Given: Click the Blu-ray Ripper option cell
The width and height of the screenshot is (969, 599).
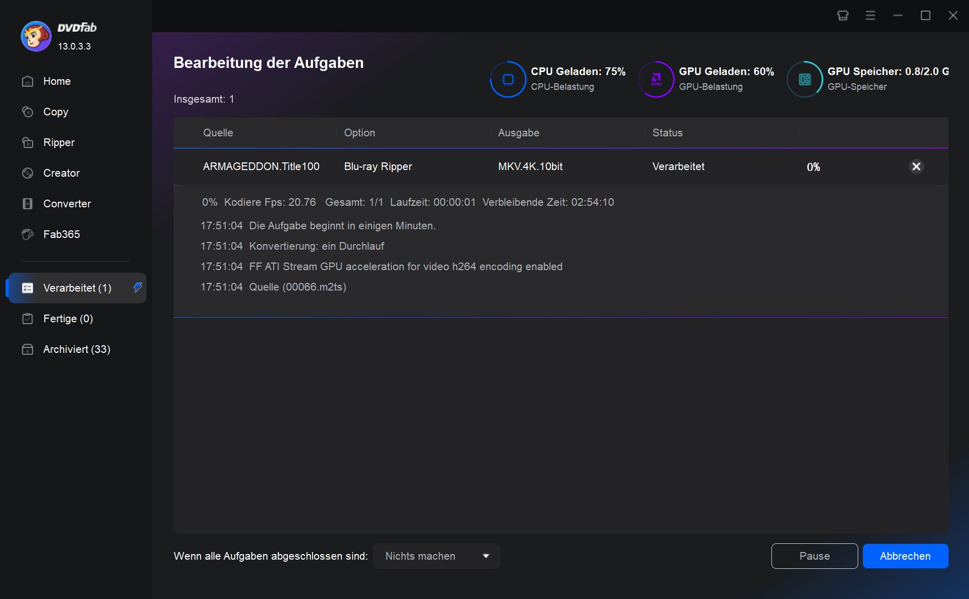Looking at the screenshot, I should [378, 166].
